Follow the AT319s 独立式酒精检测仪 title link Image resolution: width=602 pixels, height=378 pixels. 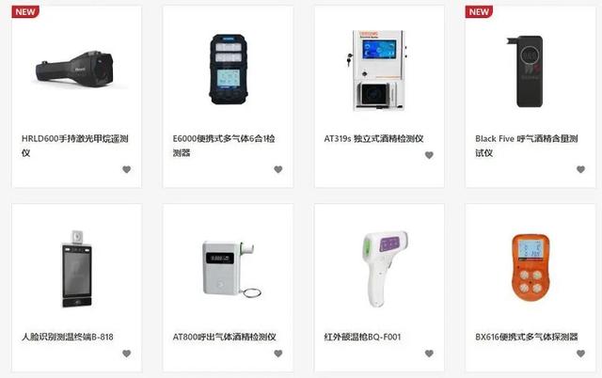pos(373,138)
